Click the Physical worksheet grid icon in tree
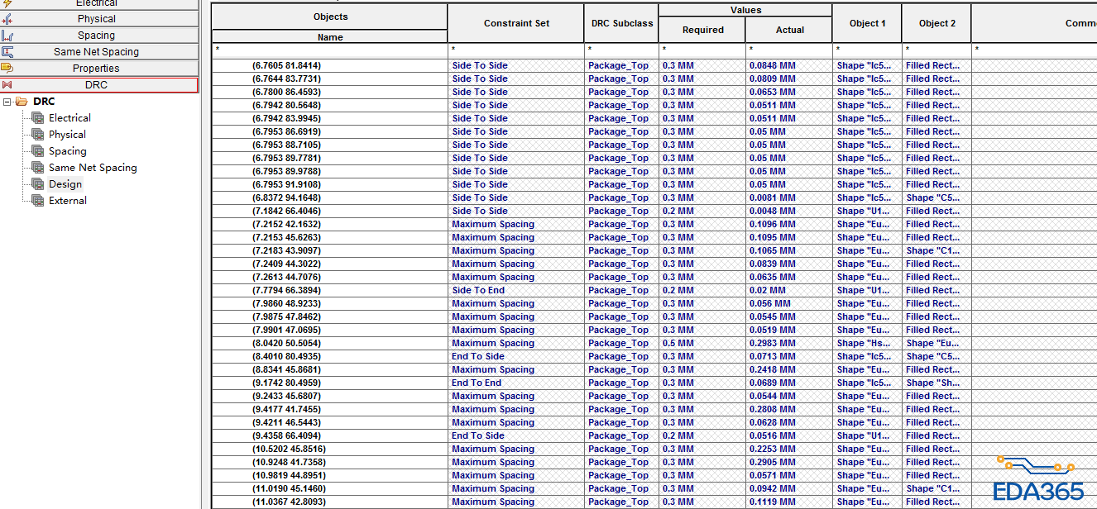 pos(37,135)
